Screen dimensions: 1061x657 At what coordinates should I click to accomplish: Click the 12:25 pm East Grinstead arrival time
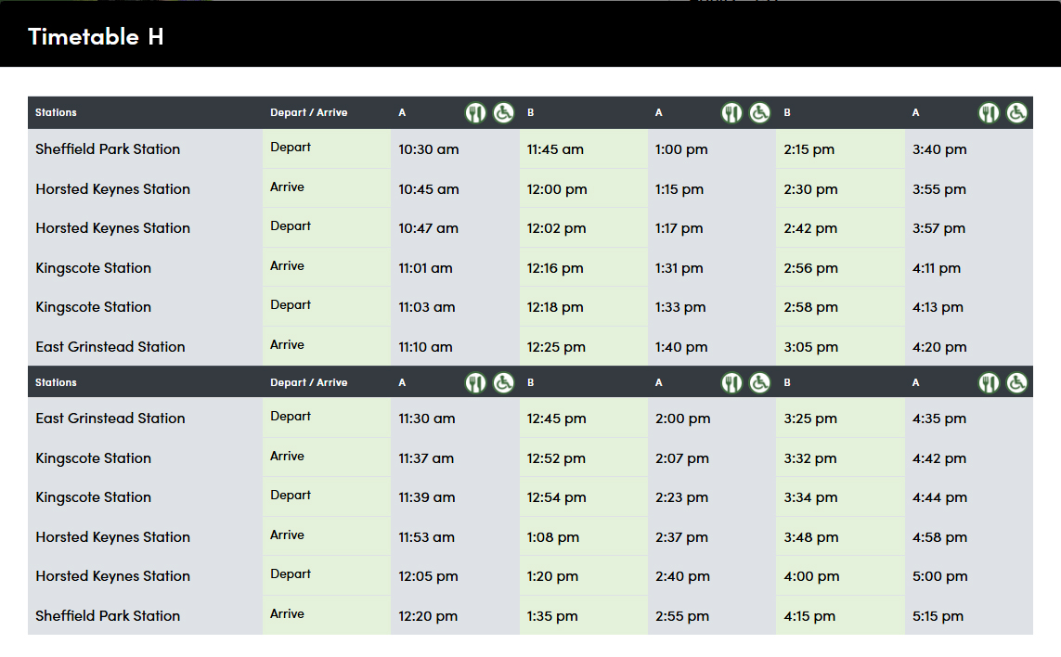click(x=556, y=347)
